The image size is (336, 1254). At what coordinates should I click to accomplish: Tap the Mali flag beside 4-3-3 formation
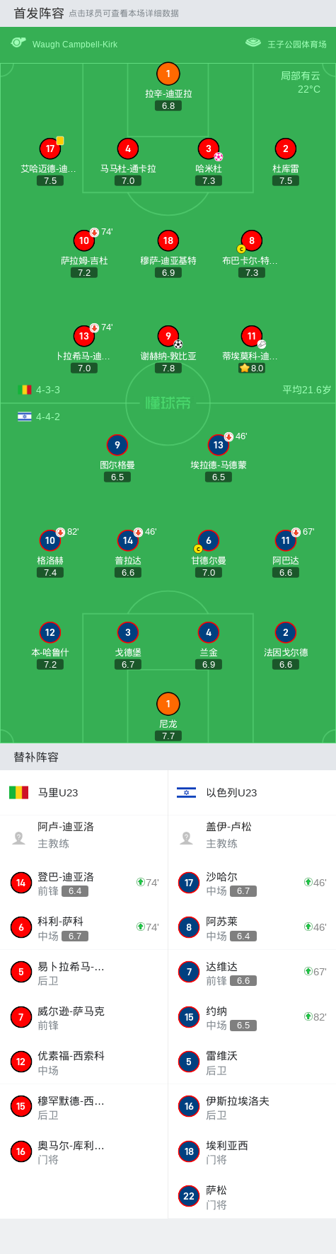[x=25, y=390]
